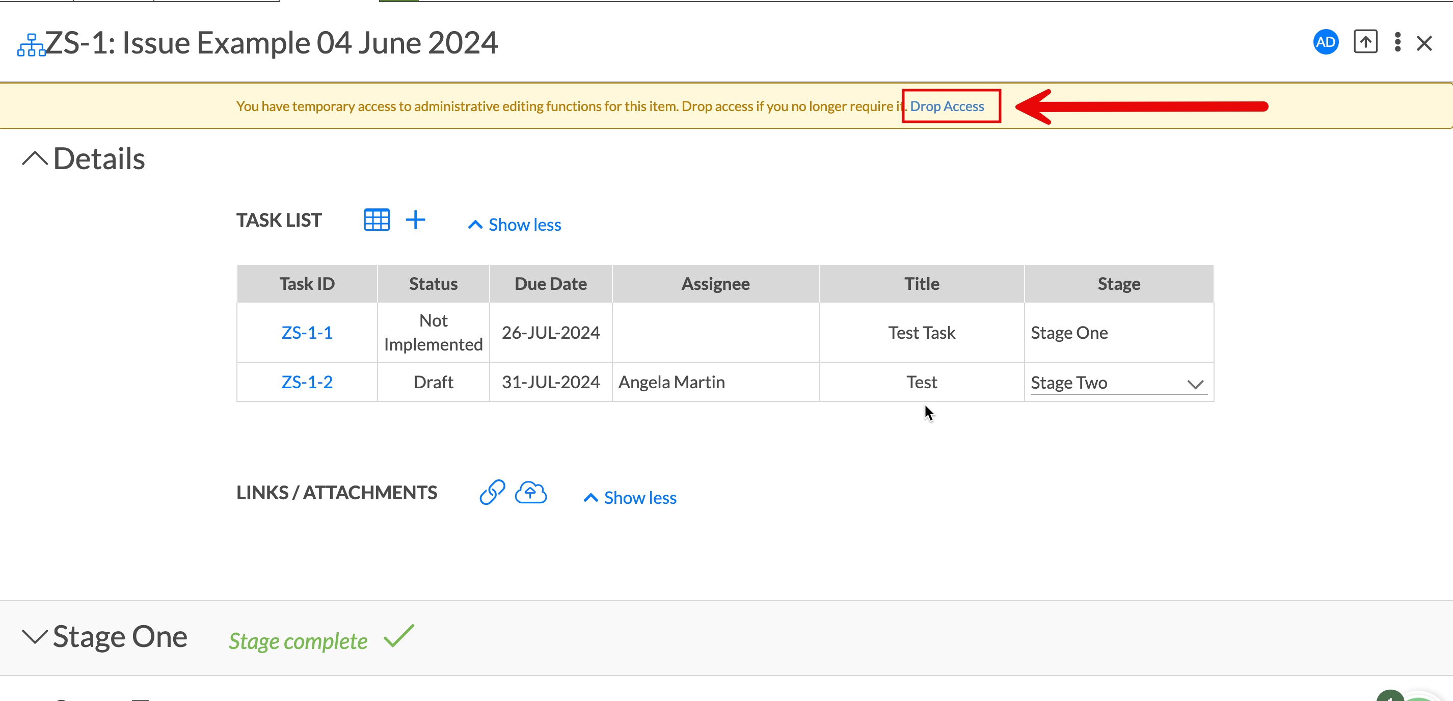Open the AD user avatar
Image resolution: width=1453 pixels, height=701 pixels.
pos(1326,42)
